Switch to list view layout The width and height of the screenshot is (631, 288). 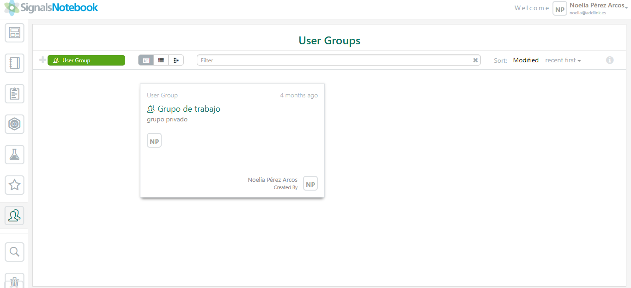(161, 60)
